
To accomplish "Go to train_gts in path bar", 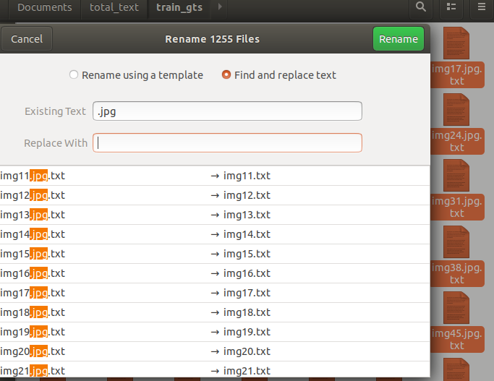I will [x=179, y=7].
